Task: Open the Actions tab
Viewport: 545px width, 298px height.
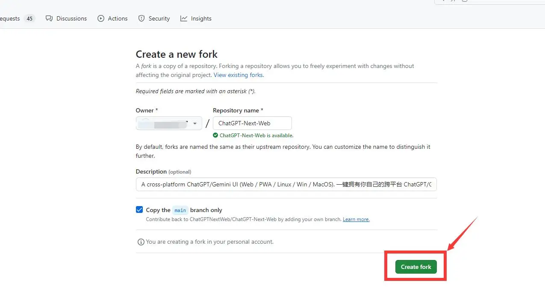Action: [x=118, y=18]
